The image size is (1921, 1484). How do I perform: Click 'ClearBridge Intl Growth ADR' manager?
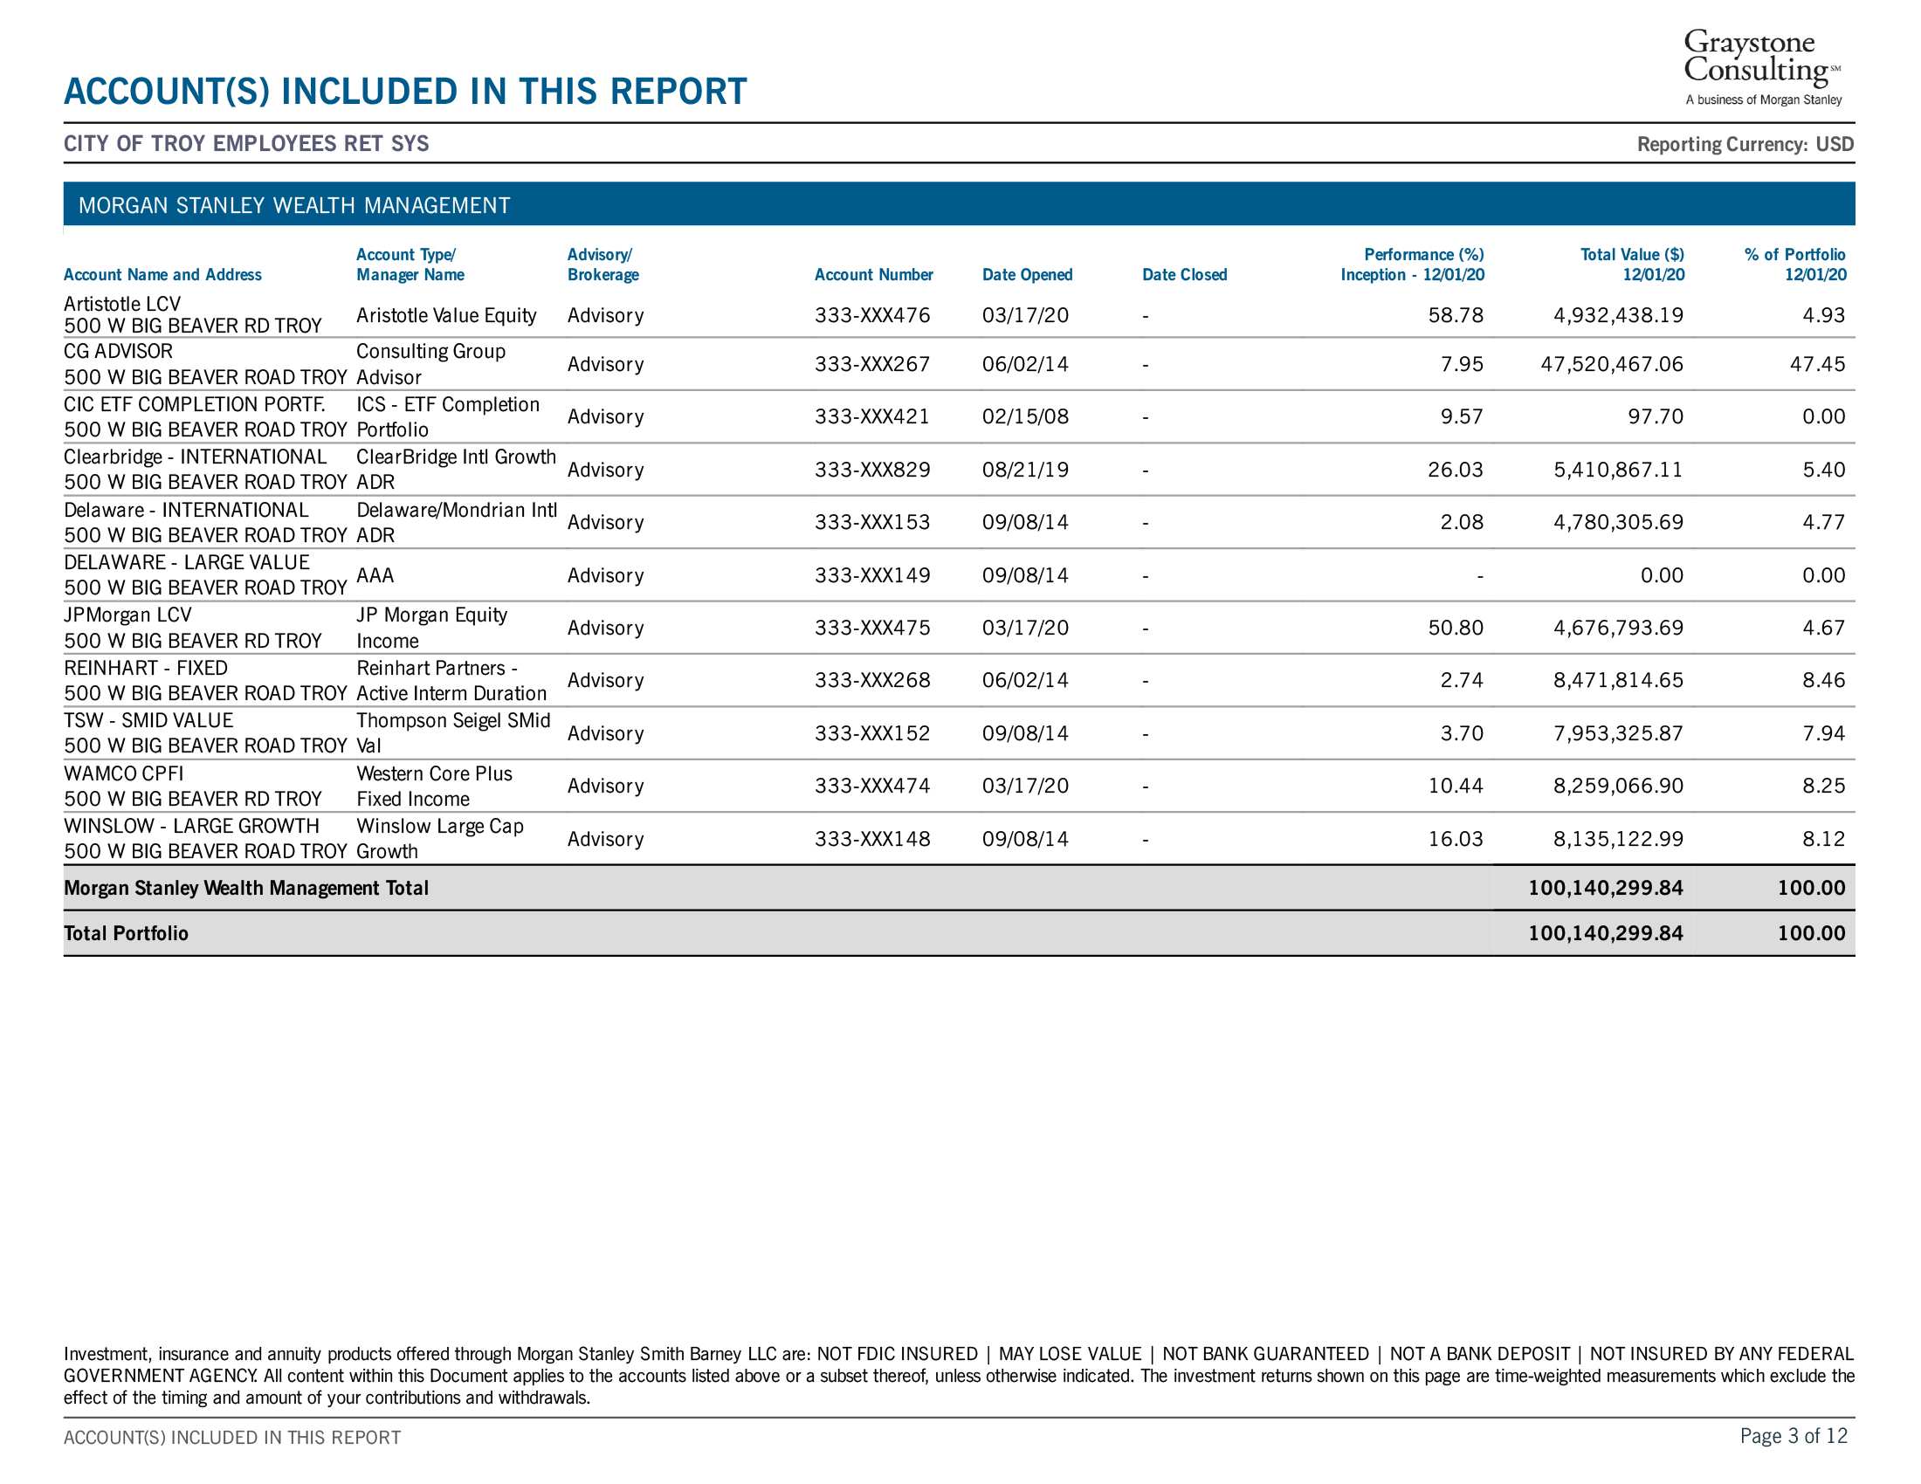coord(457,470)
